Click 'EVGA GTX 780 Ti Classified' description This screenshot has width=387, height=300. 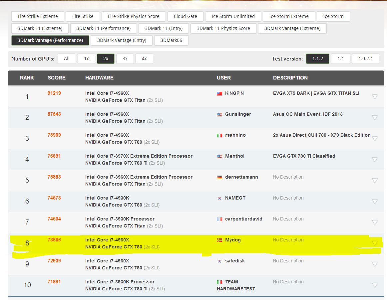304,156
